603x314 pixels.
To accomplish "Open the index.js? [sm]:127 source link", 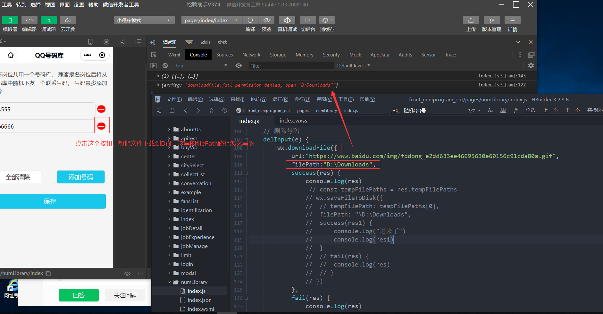I will [x=502, y=85].
